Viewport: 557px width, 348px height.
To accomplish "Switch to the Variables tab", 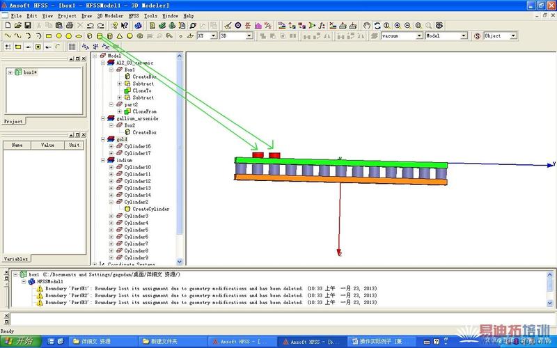I will (15, 259).
